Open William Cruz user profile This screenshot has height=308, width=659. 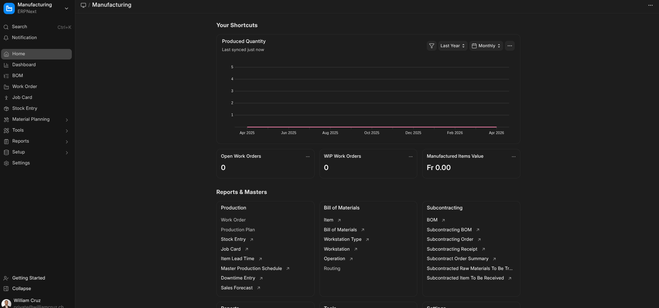point(37,303)
